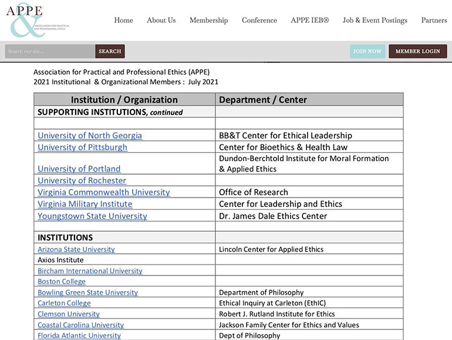This screenshot has height=340, width=452.
Task: Open Coastal Carolina University link
Action: point(81,325)
